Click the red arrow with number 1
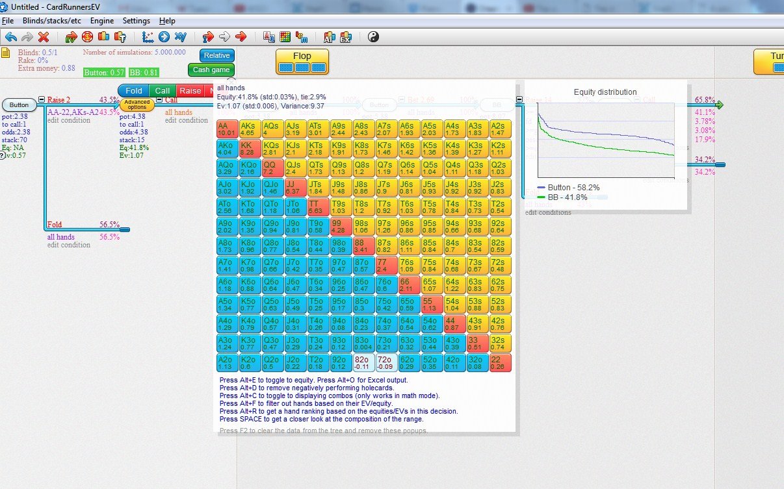Viewport: 784px width, 489px height. click(208, 36)
